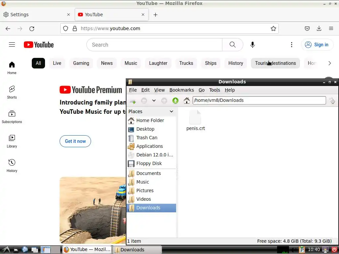Viewport: 339px width, 254px height.
Task: Select the penis.crt file
Action: tap(196, 120)
